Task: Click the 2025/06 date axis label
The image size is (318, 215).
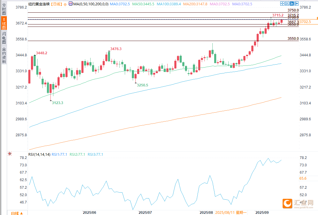Action: tap(89, 213)
